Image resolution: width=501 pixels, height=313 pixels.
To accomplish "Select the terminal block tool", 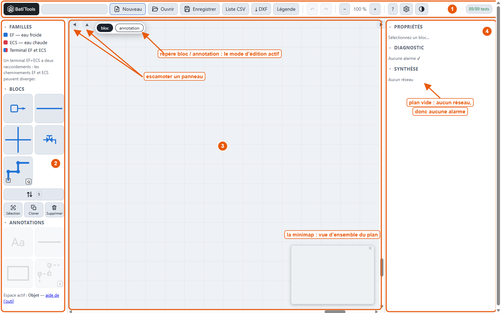I will click(18, 109).
